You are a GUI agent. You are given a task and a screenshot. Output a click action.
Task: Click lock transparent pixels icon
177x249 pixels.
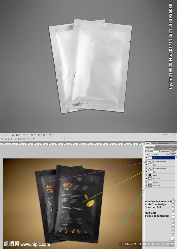150,154
